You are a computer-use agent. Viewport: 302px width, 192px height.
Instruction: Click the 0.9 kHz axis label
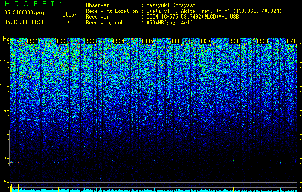pyautogui.click(x=4, y=110)
